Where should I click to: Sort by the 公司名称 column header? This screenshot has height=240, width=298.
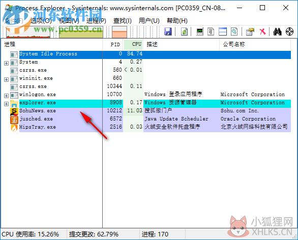click(x=255, y=44)
